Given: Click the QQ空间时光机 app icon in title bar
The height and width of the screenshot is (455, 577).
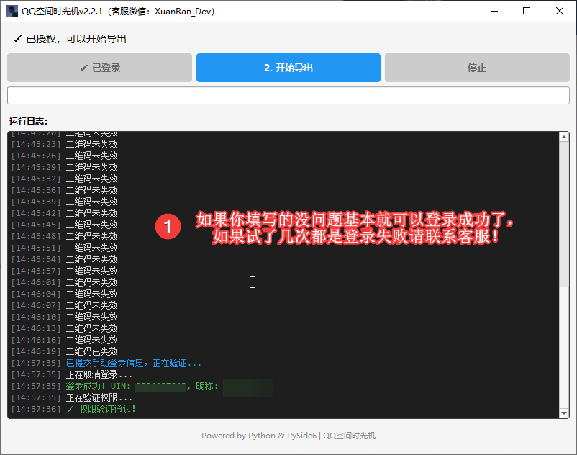Looking at the screenshot, I should coord(12,12).
